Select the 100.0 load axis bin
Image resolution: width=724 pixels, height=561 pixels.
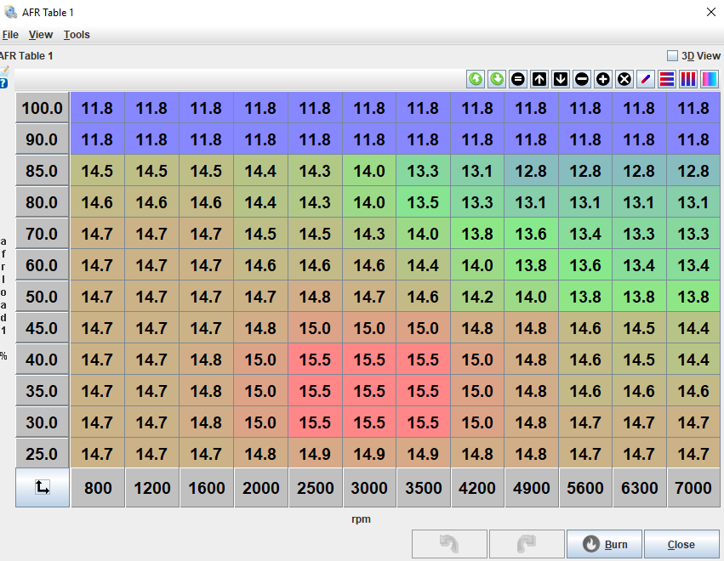(x=42, y=108)
